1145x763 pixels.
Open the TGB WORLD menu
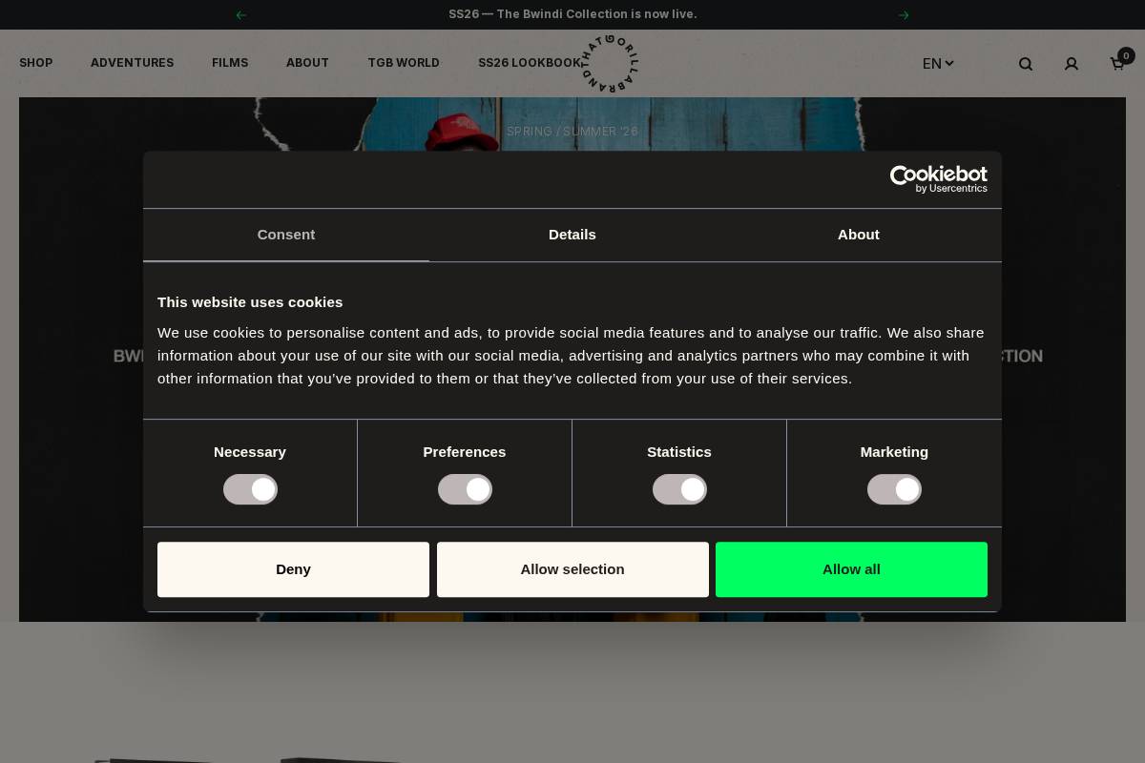tap(404, 63)
